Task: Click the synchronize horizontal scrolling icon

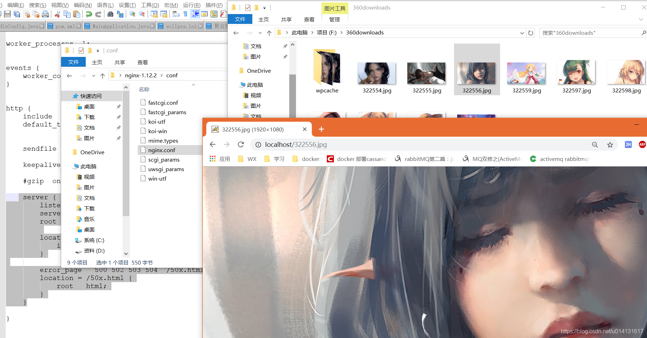Action: pos(163,14)
